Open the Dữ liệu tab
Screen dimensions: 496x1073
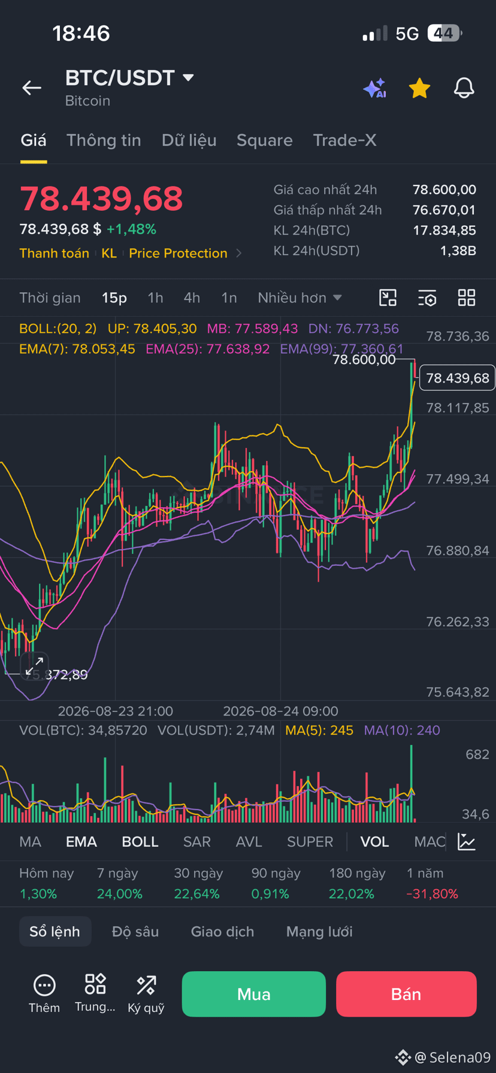pyautogui.click(x=189, y=140)
